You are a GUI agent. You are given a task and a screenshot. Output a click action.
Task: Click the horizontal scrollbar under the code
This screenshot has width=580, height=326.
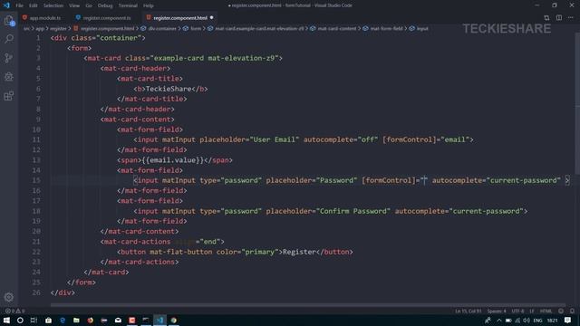click(x=307, y=305)
